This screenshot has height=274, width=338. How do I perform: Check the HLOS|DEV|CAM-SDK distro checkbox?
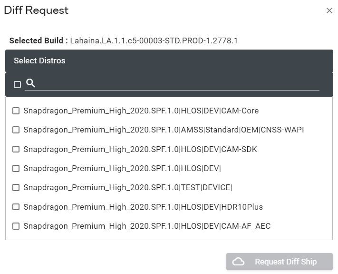point(16,149)
